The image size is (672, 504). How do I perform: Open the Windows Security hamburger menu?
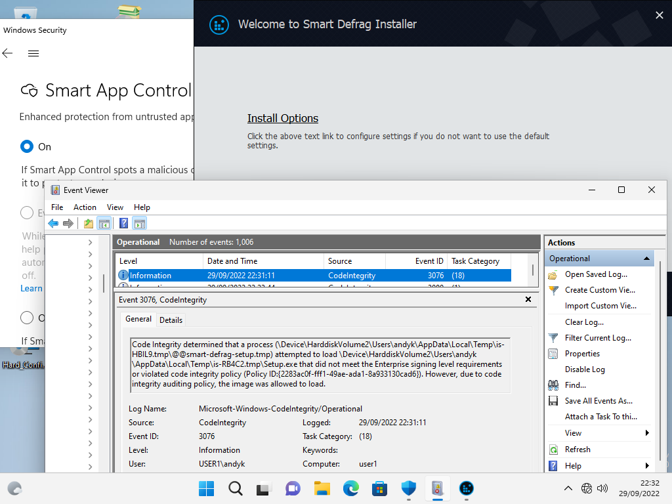click(33, 54)
